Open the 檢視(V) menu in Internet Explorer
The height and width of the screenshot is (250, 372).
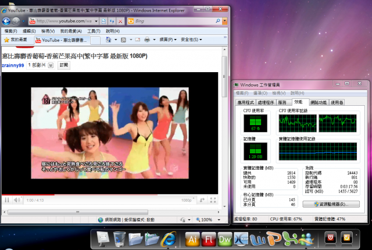[48, 31]
